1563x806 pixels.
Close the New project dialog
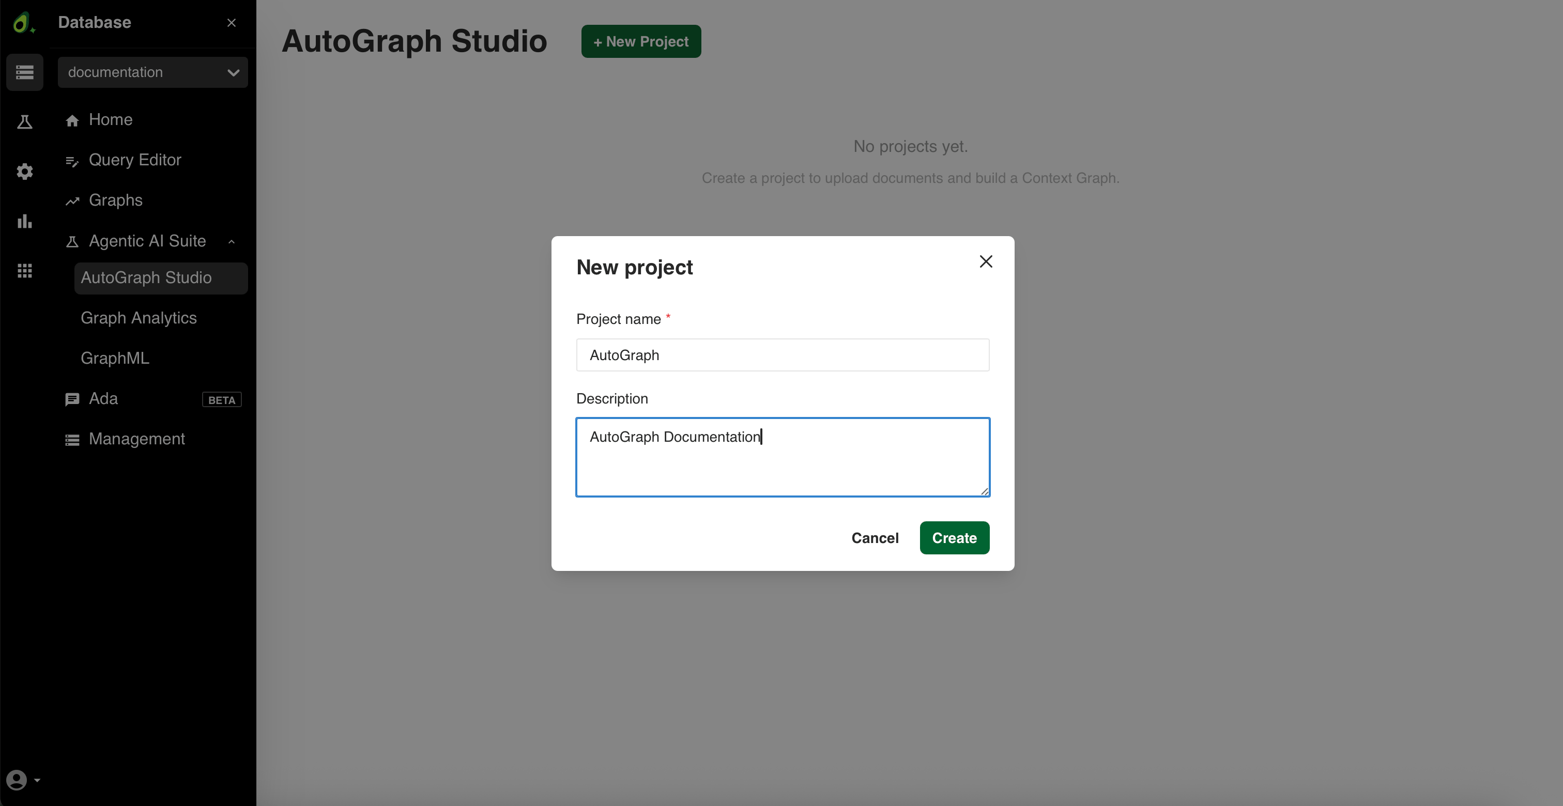click(985, 261)
